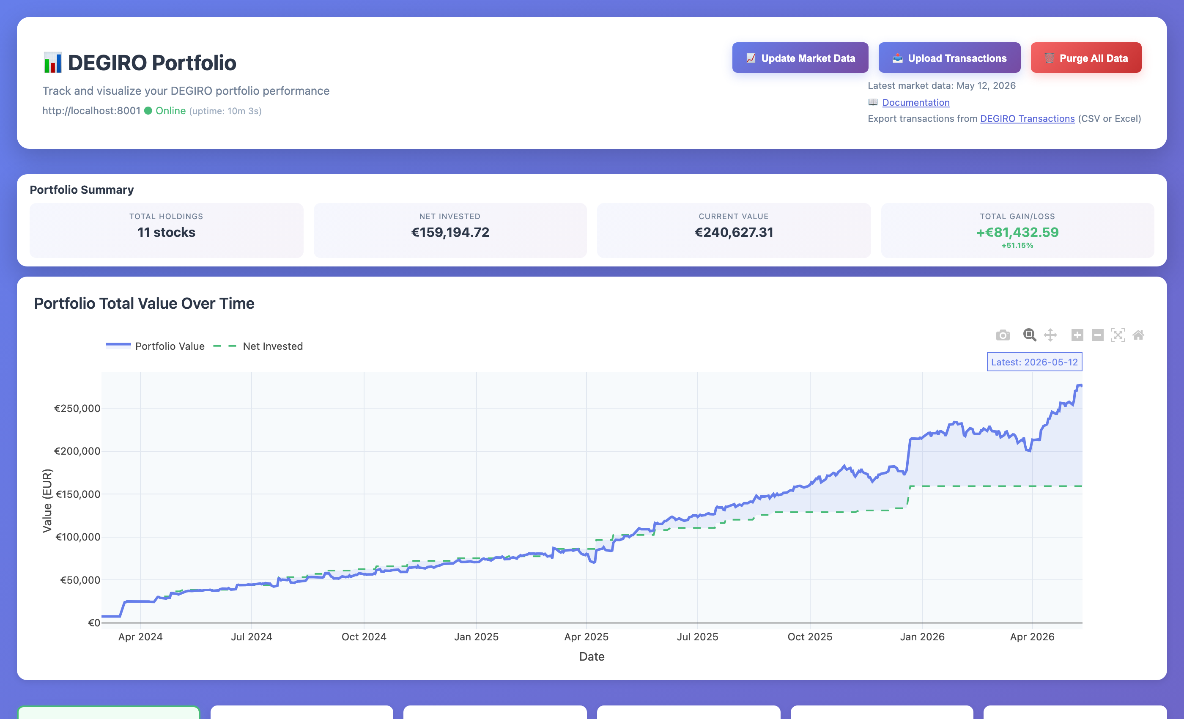Click the Jan 2026 x-axis label

(x=922, y=637)
